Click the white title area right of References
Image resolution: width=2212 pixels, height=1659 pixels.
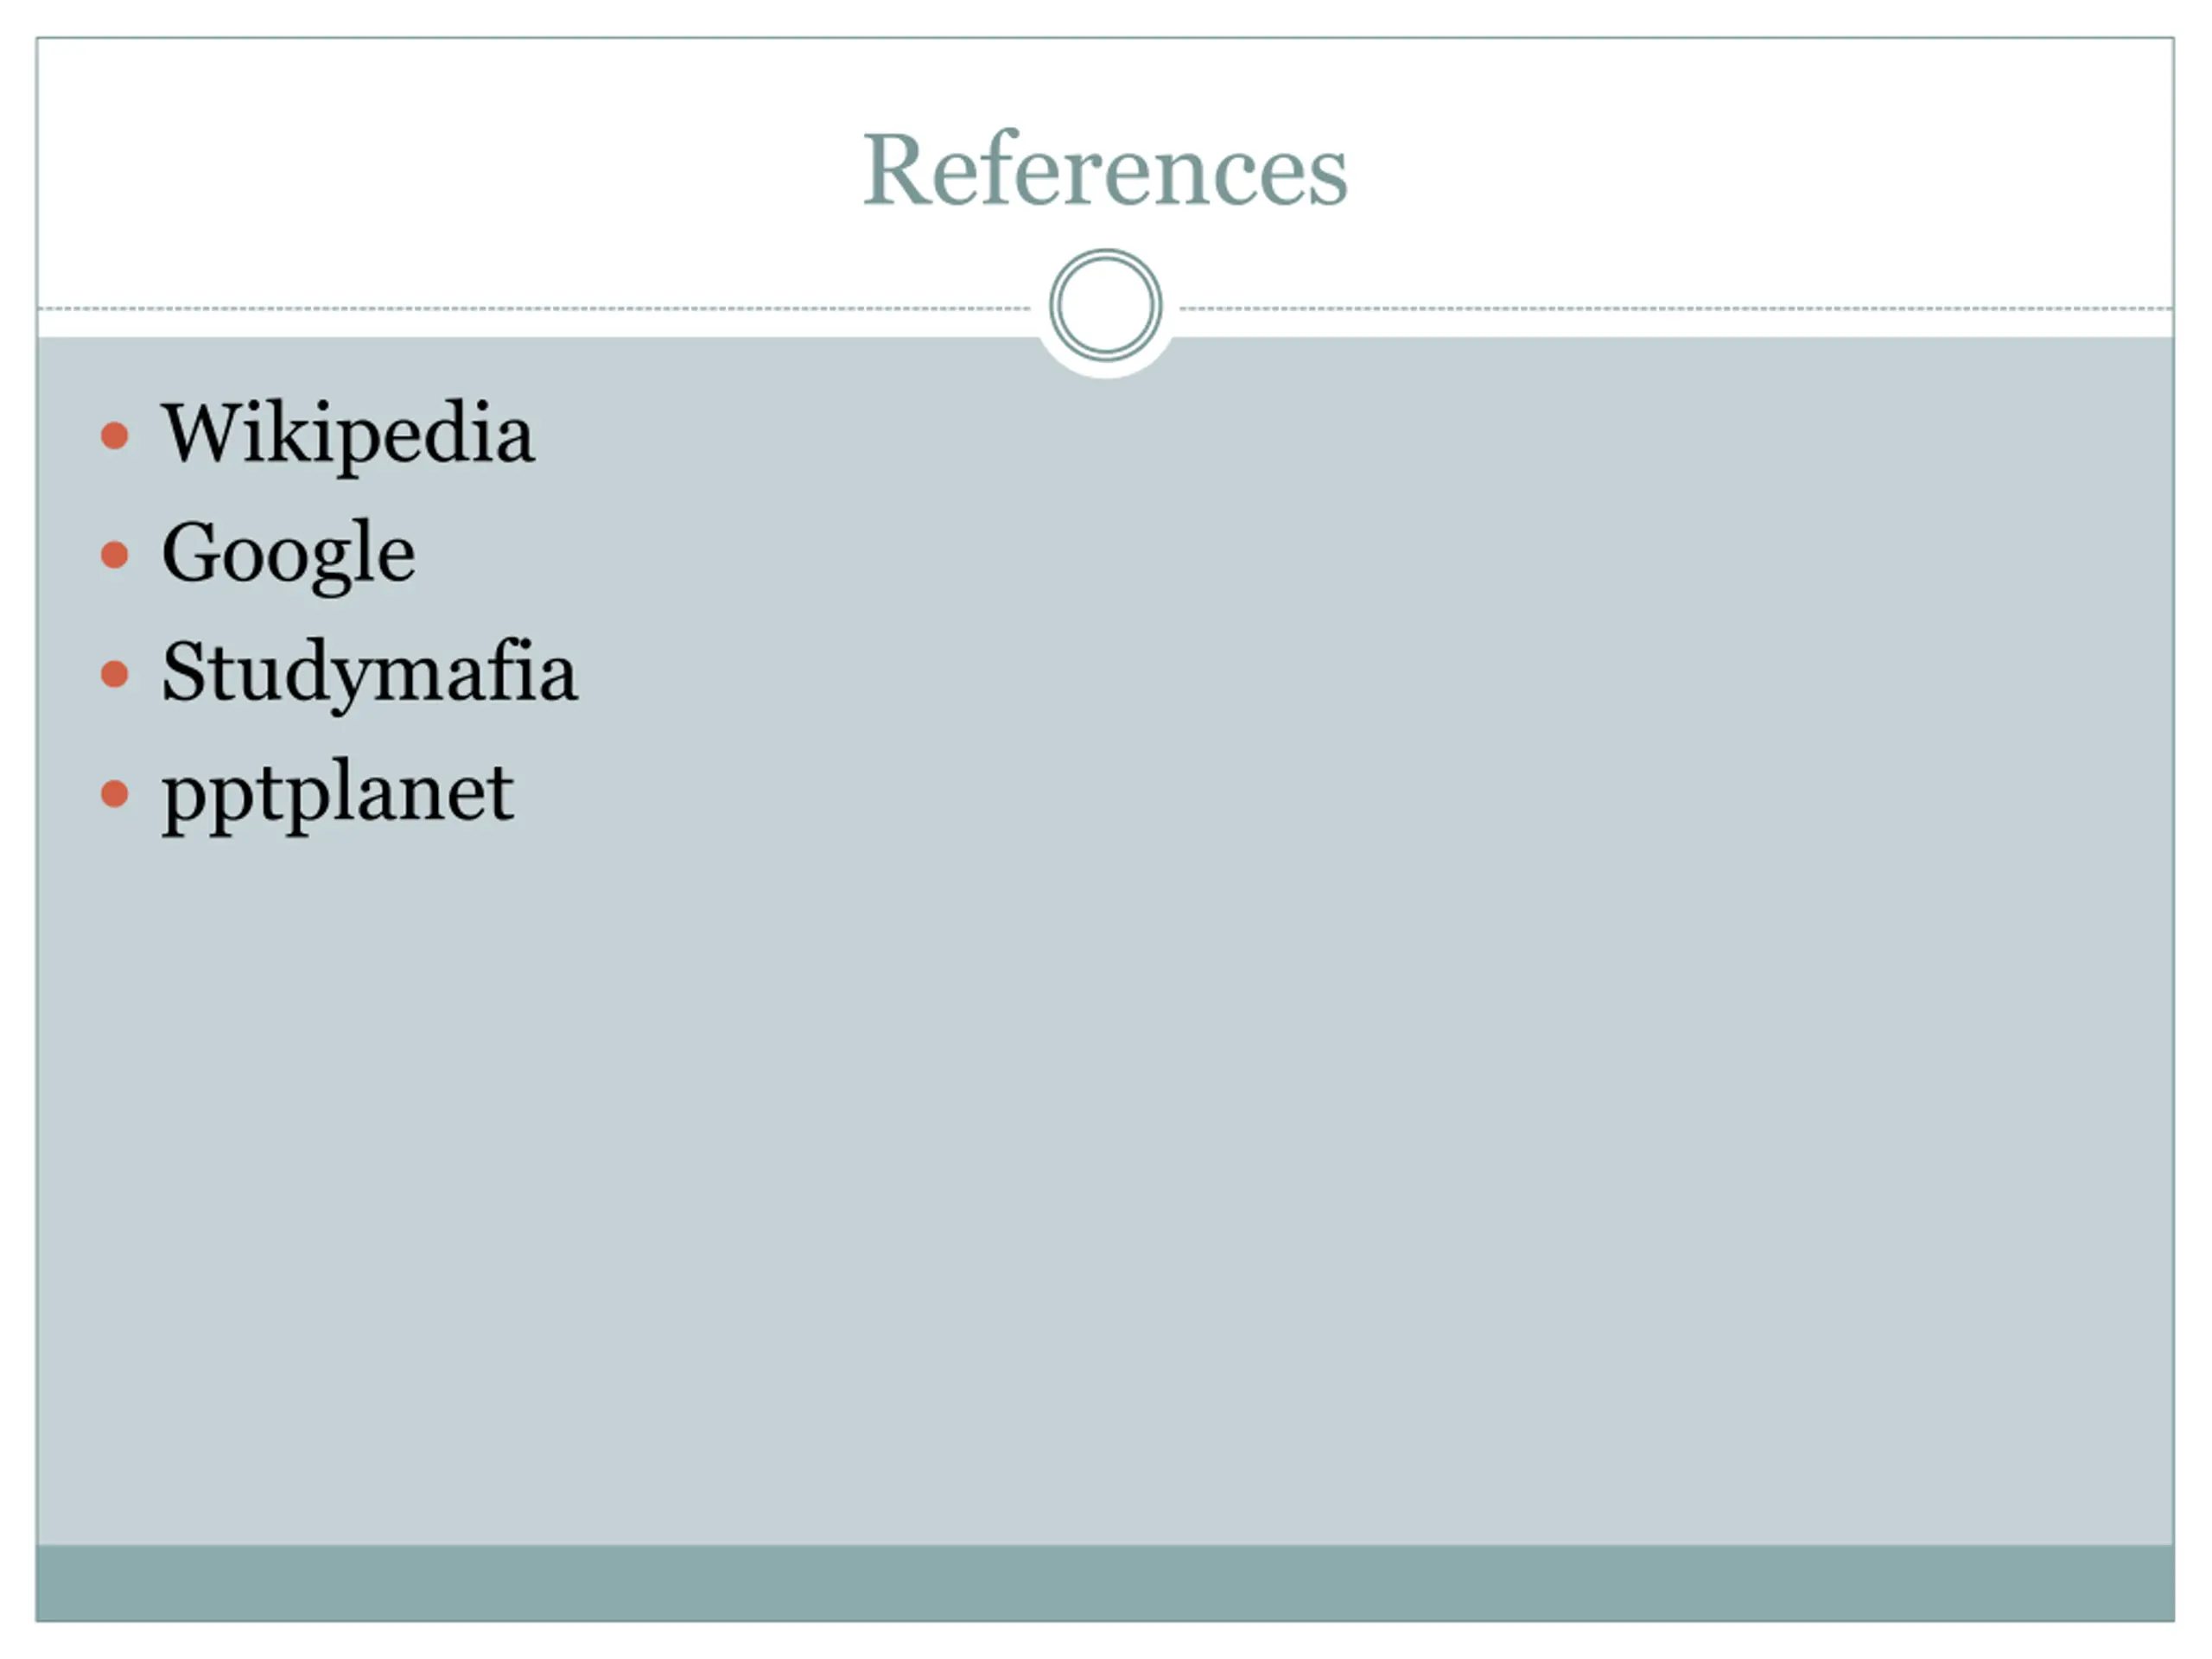click(1760, 170)
